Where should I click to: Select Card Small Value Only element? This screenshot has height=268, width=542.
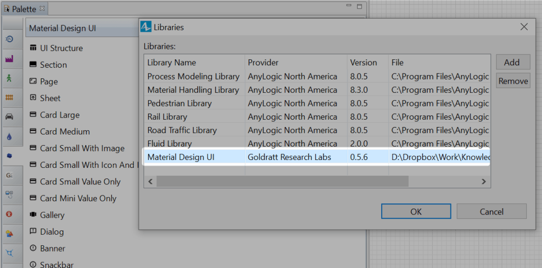(x=75, y=182)
